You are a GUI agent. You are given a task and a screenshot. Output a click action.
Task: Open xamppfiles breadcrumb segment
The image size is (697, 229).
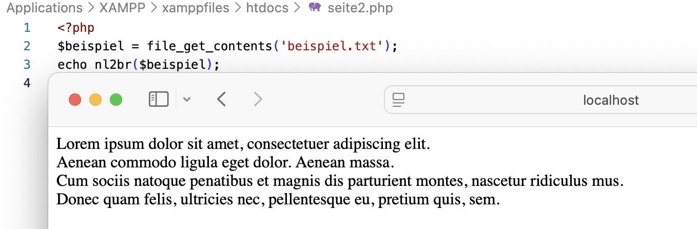pyautogui.click(x=196, y=8)
